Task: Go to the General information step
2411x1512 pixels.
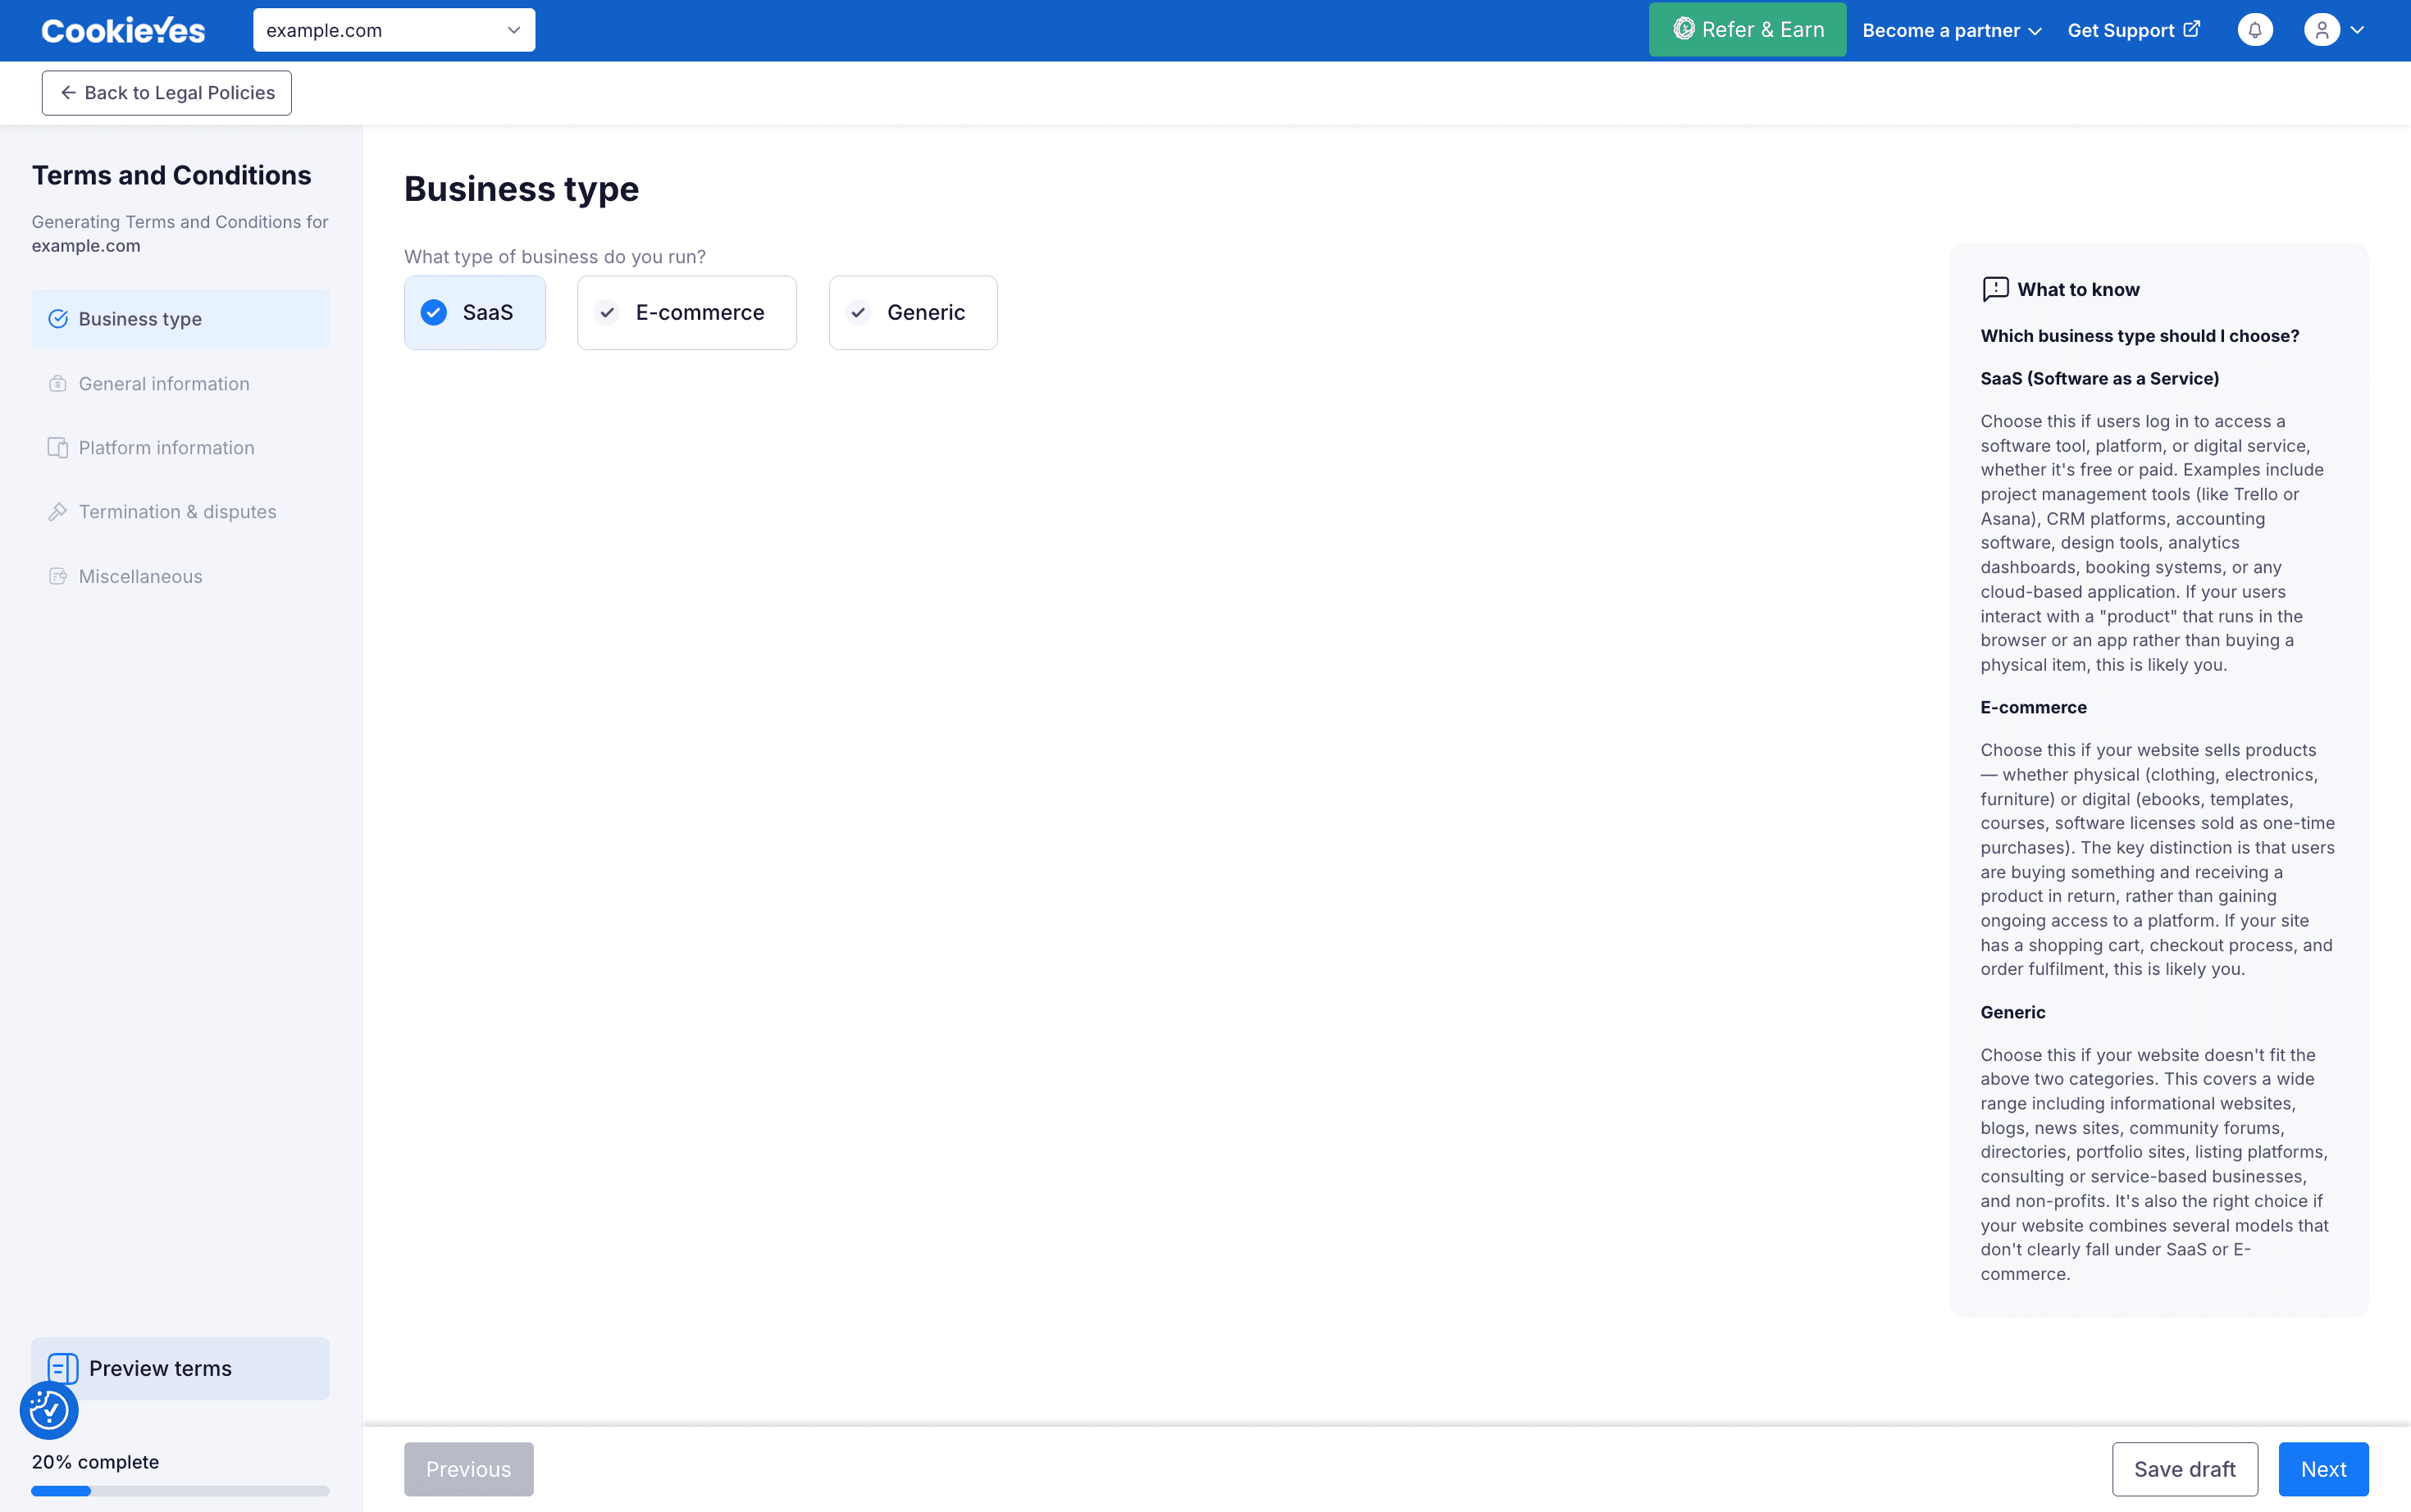Action: pos(180,384)
